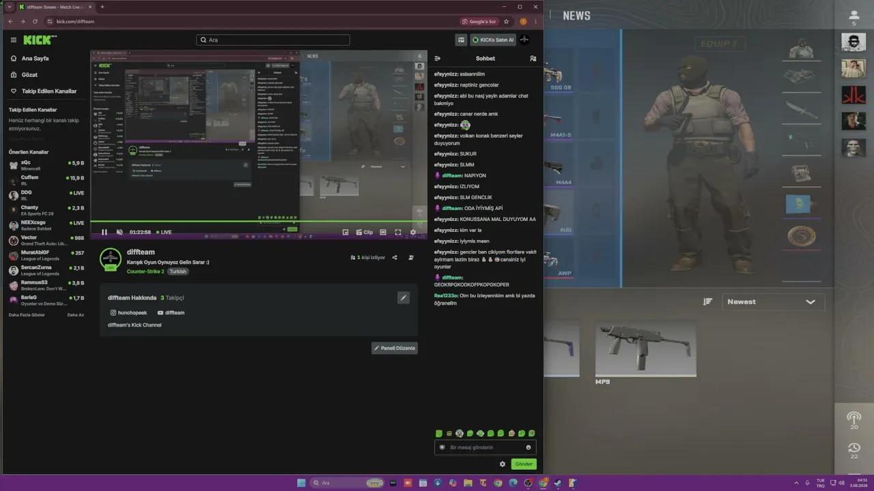Open the hunchopeek Instagram link
This screenshot has width=874, height=491.
pos(128,313)
